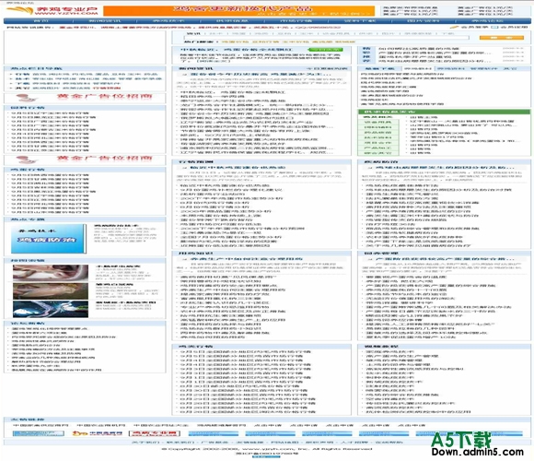This screenshot has width=534, height=461.
Task: Open the blue 鸡病防治 topic image
Action: [x=49, y=239]
